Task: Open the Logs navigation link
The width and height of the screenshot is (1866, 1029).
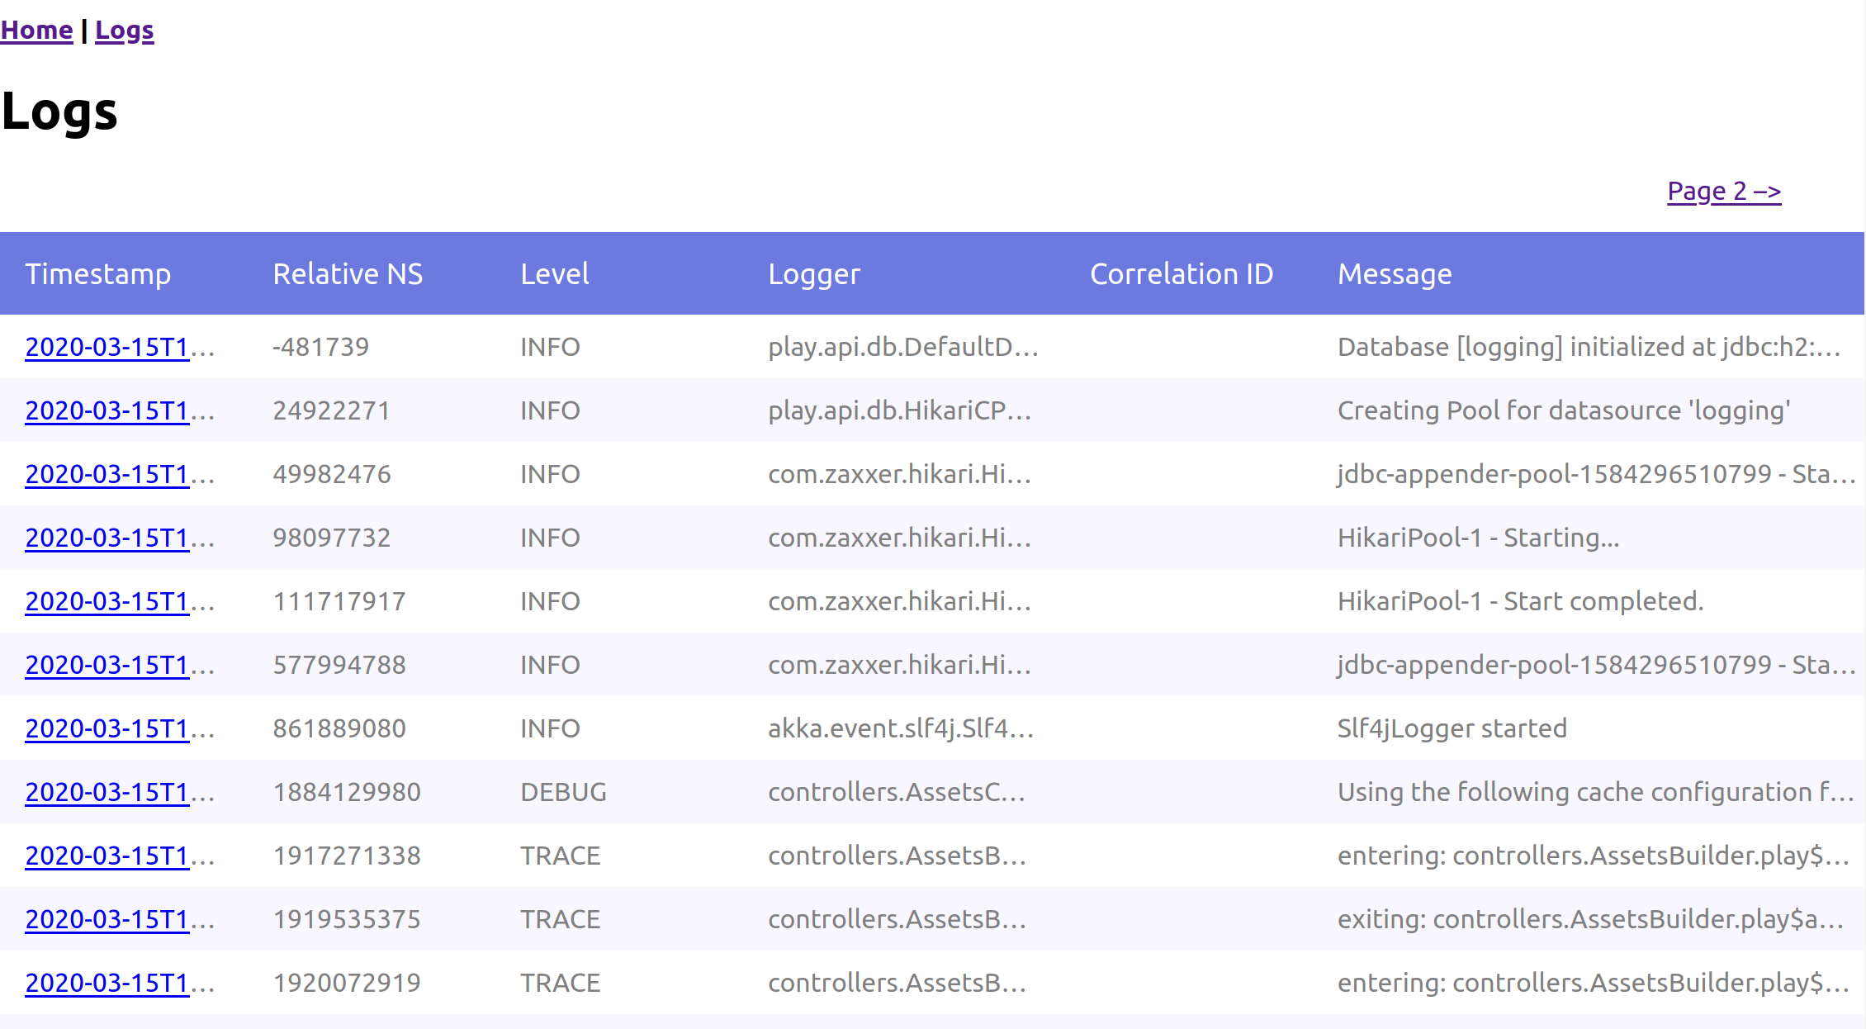Action: point(125,31)
